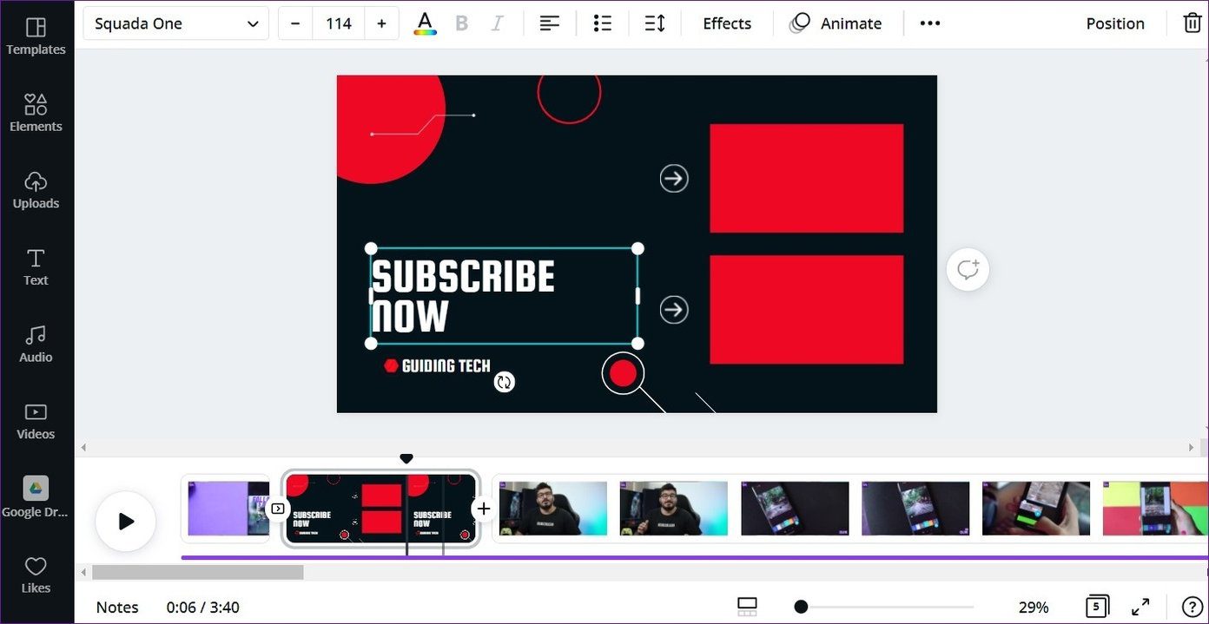Screen dimensions: 1209x624
Task: Change text alignment
Action: (x=549, y=23)
